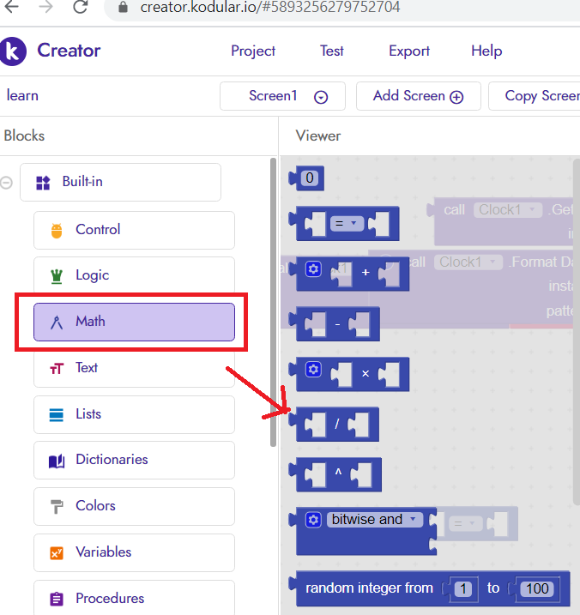Click the browser forward arrow
This screenshot has height=615, width=580.
point(46,7)
